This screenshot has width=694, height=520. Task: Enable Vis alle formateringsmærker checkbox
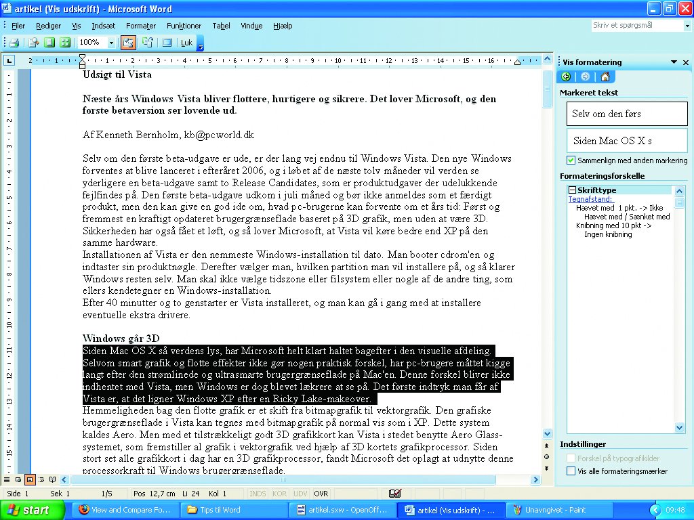(571, 471)
